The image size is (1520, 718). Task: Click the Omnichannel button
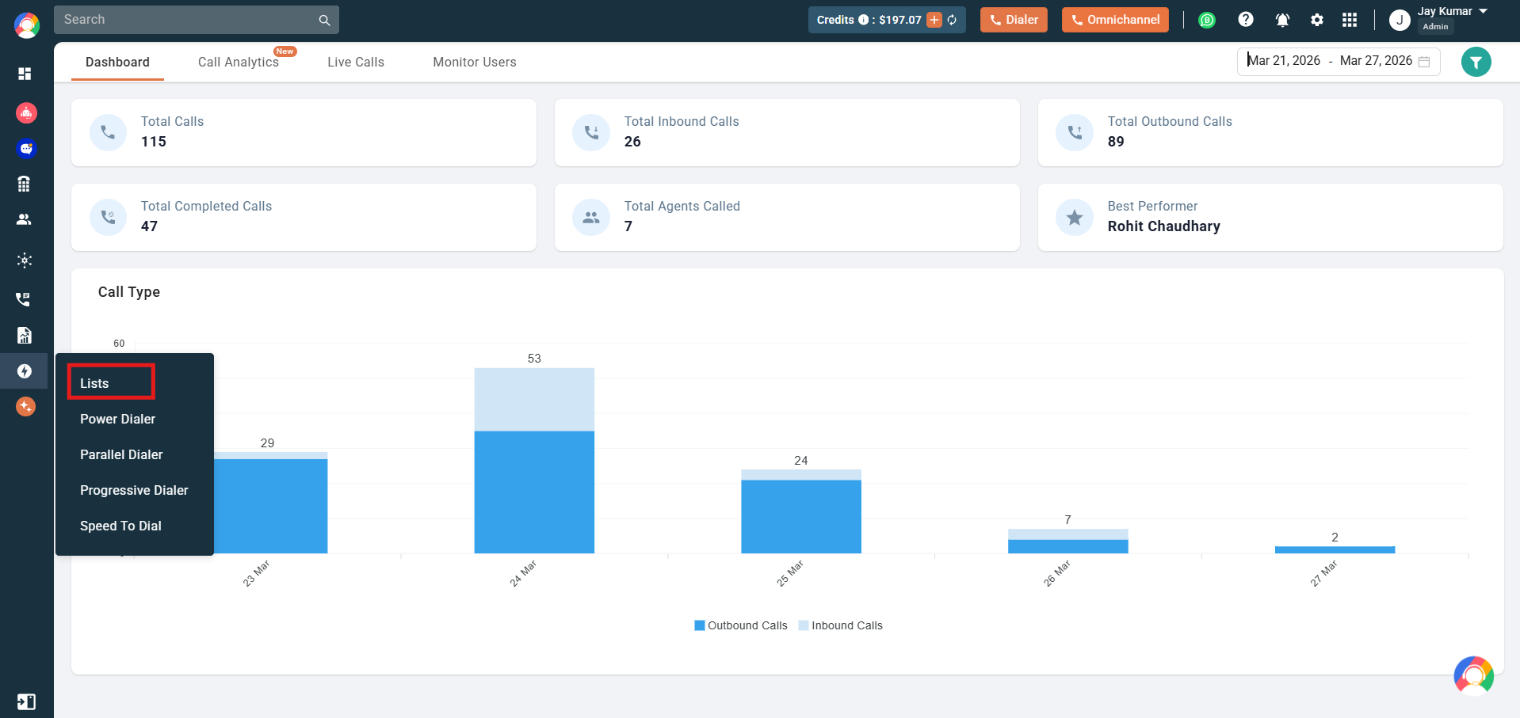1115,20
